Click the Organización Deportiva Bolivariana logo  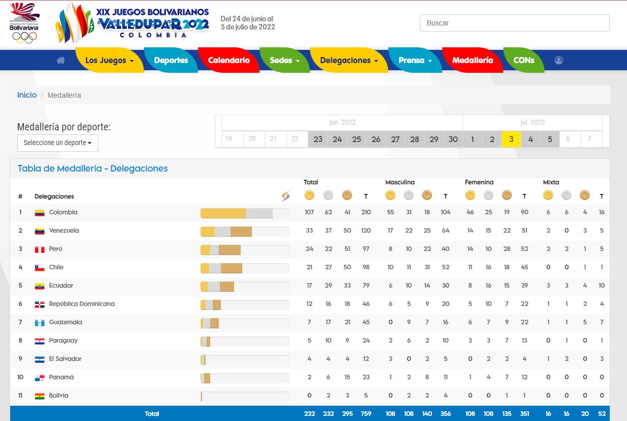[24, 23]
